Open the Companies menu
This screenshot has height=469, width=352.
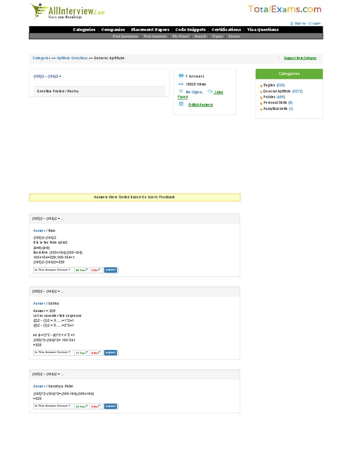tap(113, 29)
